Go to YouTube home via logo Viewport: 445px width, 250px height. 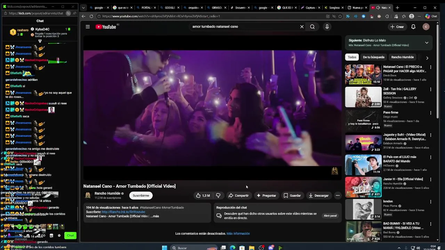(106, 27)
